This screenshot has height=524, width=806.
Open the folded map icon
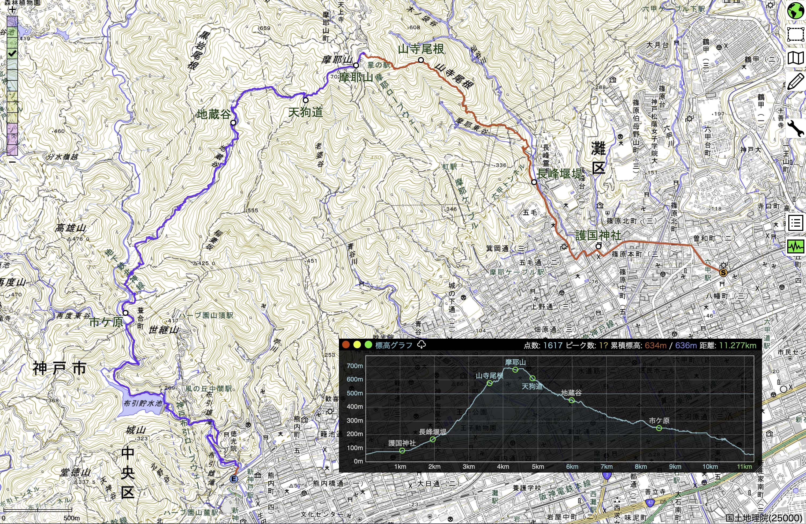796,58
